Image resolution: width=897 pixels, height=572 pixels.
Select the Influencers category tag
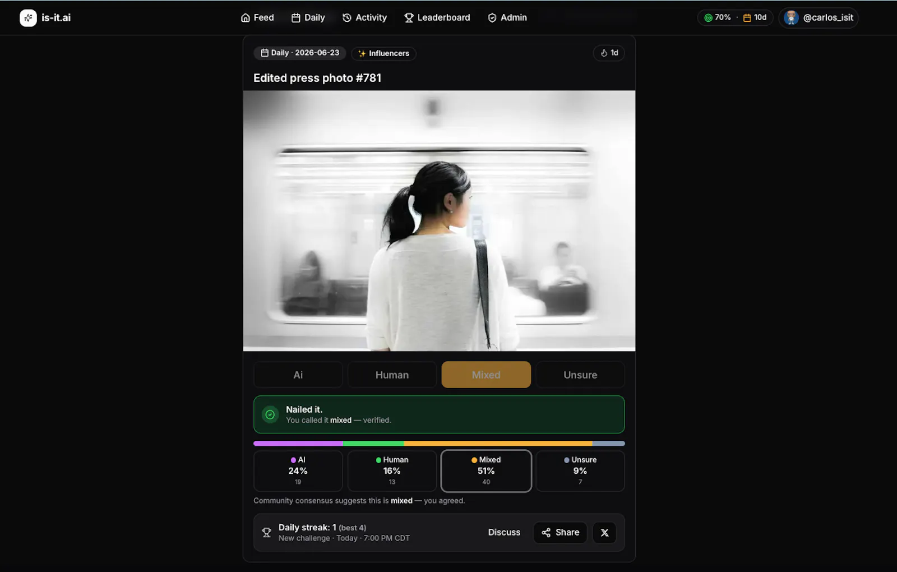(x=383, y=53)
